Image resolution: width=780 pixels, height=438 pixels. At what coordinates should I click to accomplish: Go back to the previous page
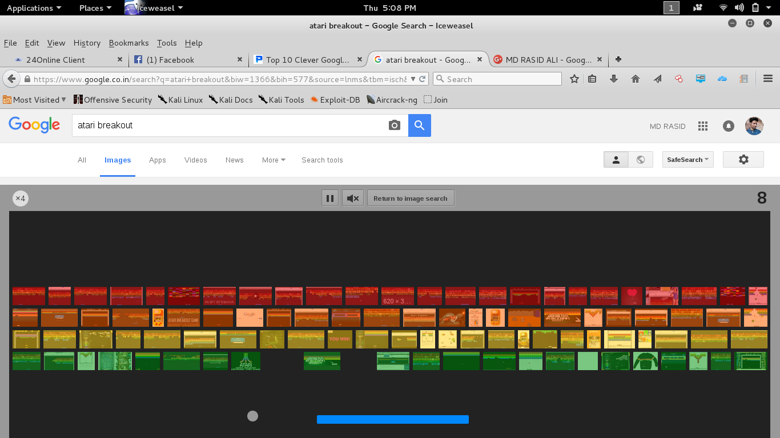11,79
